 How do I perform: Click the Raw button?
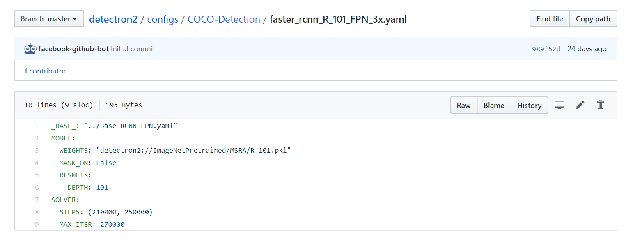pos(463,105)
